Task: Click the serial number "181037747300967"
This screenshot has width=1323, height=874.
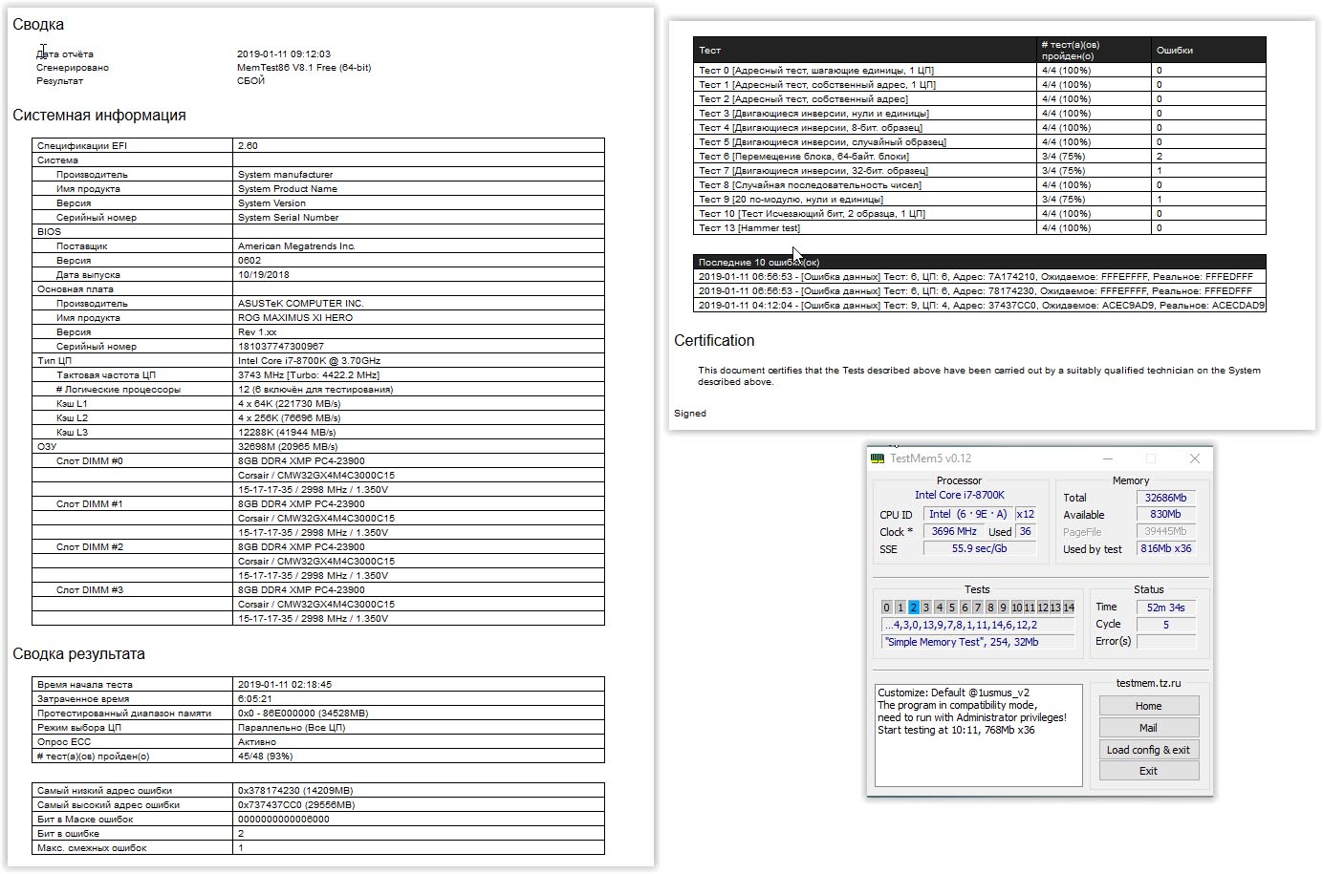Action: pos(281,347)
